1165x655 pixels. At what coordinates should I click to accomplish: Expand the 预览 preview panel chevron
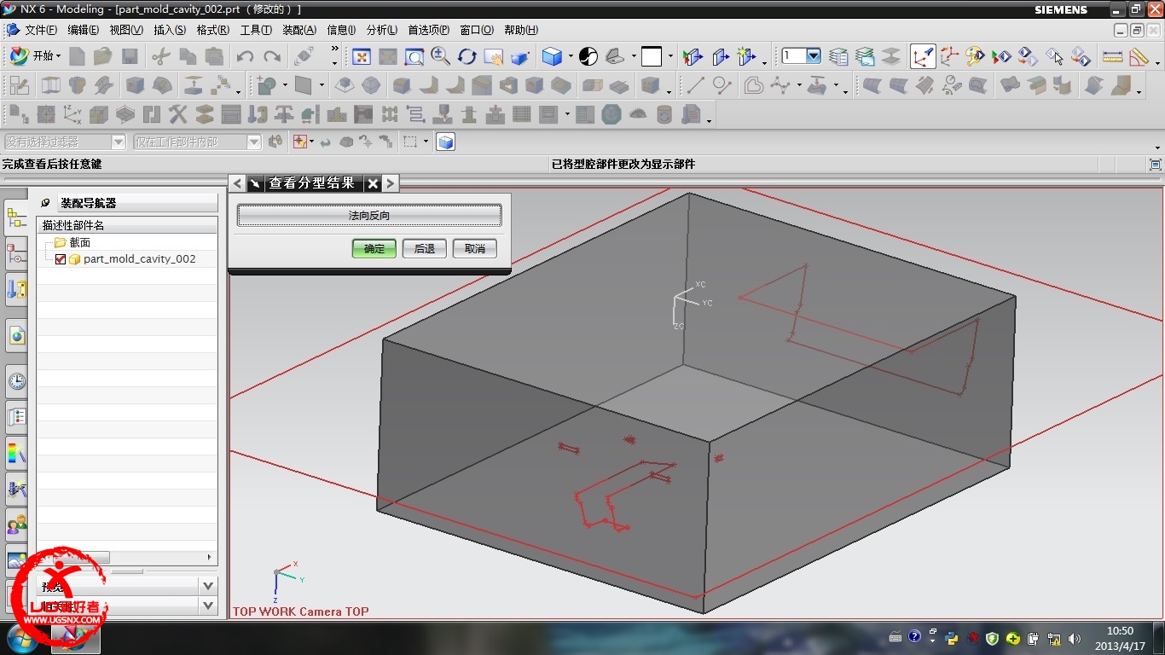click(208, 586)
